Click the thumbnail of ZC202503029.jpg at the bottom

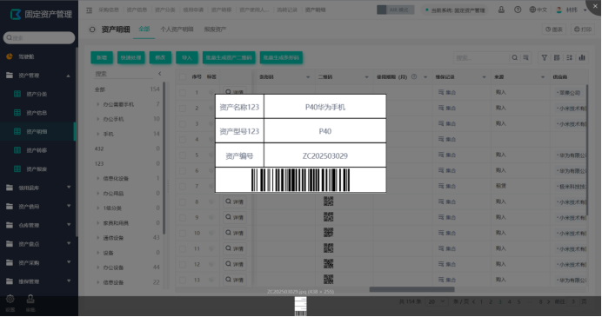(301, 307)
